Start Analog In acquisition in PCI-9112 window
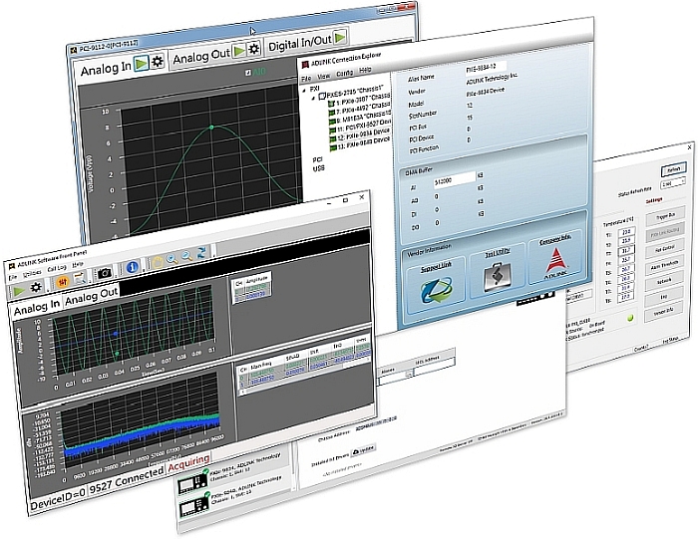Screen dimensions: 698x540 [x=143, y=65]
